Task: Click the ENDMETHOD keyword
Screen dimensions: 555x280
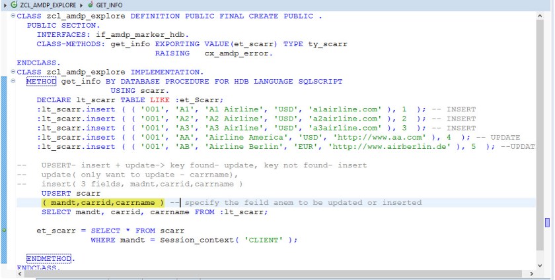Action: [x=49, y=258]
